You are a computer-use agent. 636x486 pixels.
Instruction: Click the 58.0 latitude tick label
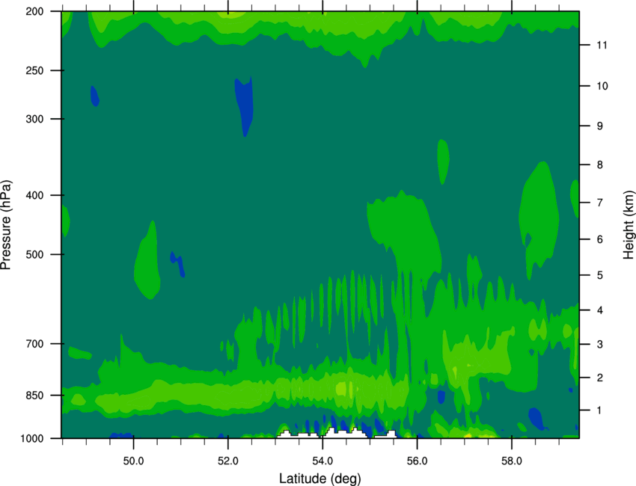[x=512, y=461]
